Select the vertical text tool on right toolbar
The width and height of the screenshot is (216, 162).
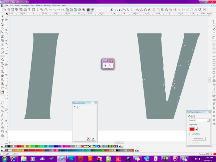214,33
